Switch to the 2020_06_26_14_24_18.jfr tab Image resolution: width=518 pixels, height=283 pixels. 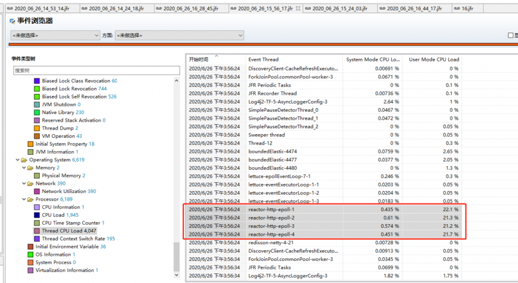pyautogui.click(x=117, y=9)
